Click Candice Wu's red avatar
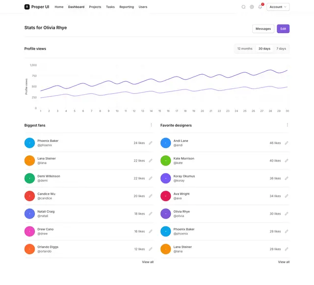 [x=29, y=196]
